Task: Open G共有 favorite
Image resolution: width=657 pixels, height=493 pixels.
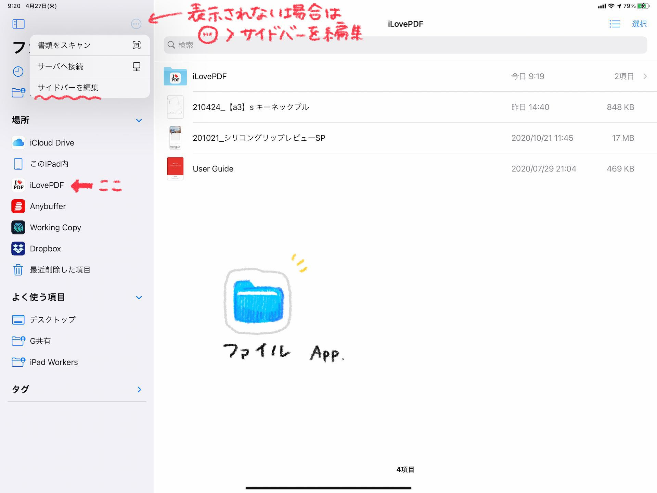Action: [40, 341]
